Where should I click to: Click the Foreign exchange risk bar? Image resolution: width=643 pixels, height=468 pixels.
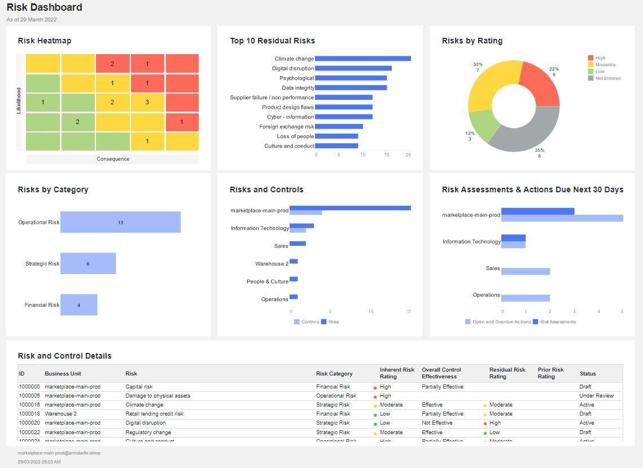tap(339, 126)
